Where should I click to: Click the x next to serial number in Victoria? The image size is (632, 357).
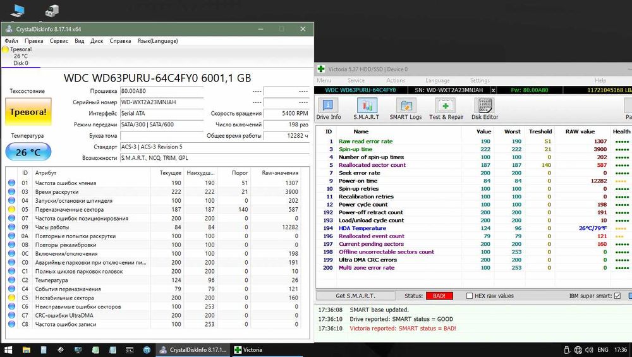tap(494, 90)
